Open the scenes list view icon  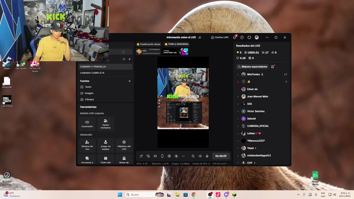pos(124,59)
